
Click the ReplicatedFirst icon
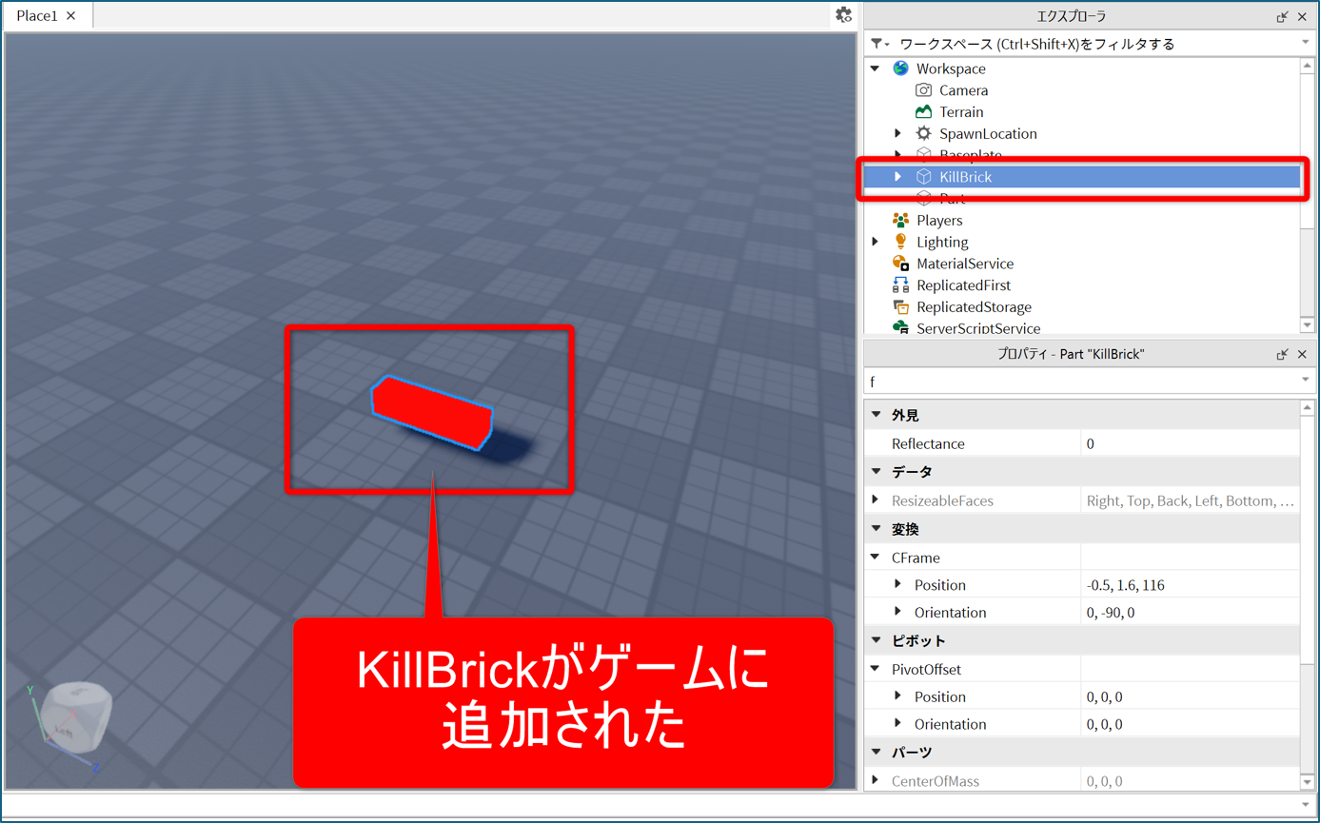pos(900,285)
